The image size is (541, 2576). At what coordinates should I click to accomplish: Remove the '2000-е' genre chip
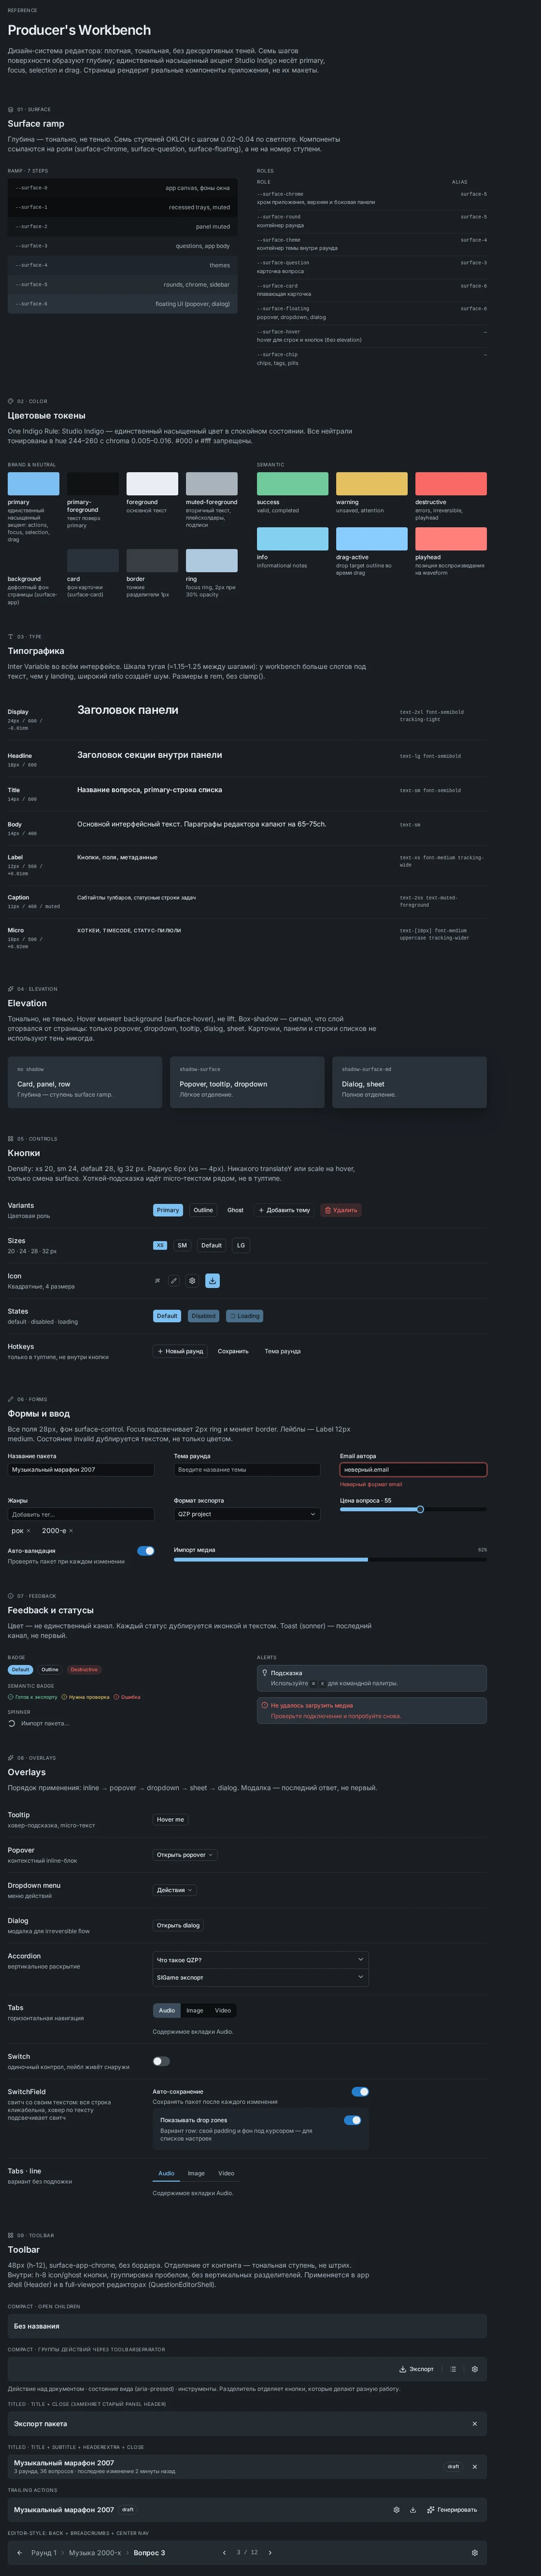(71, 1531)
